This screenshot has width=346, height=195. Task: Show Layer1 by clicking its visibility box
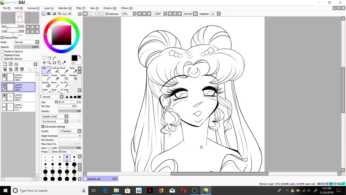tap(4, 105)
